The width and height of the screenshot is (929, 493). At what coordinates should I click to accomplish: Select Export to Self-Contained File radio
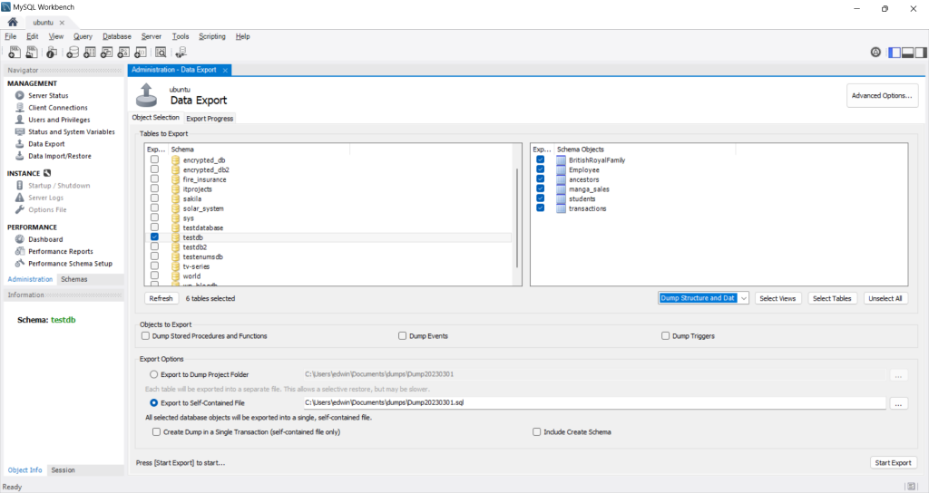[x=153, y=403]
